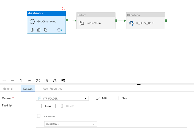This screenshot has height=130, width=194.
Task: Zoom to fit the pipeline
Action: (38, 80)
